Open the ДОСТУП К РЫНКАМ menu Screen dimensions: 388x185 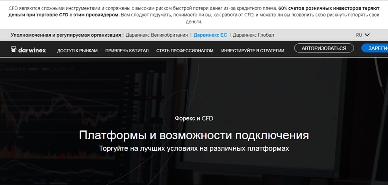pyautogui.click(x=77, y=51)
